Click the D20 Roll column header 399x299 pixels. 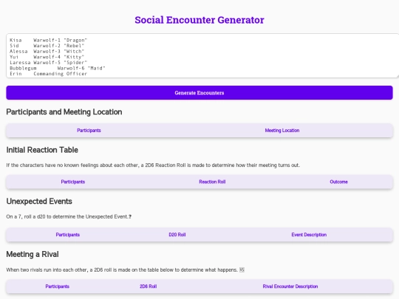177,235
